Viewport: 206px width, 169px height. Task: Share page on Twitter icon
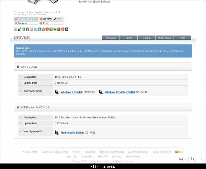(x=35, y=29)
